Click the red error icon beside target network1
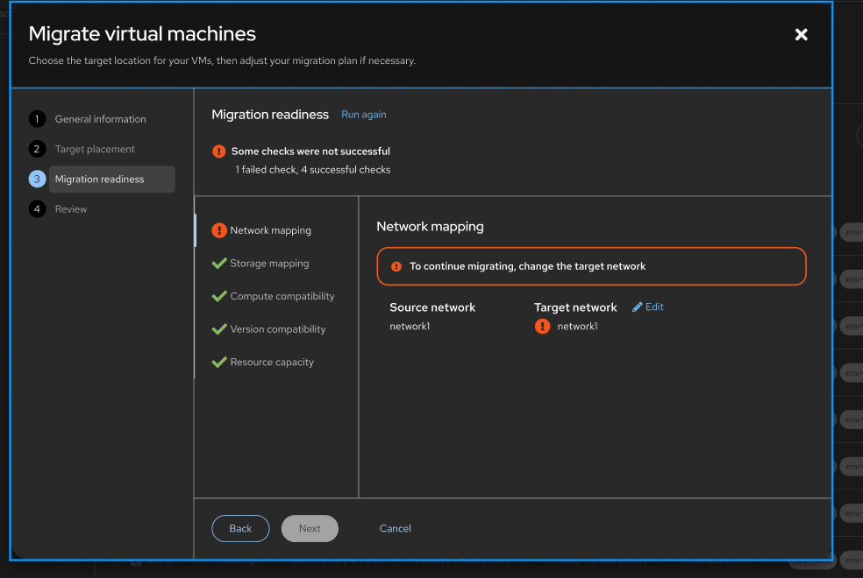The width and height of the screenshot is (863, 578). pos(543,327)
